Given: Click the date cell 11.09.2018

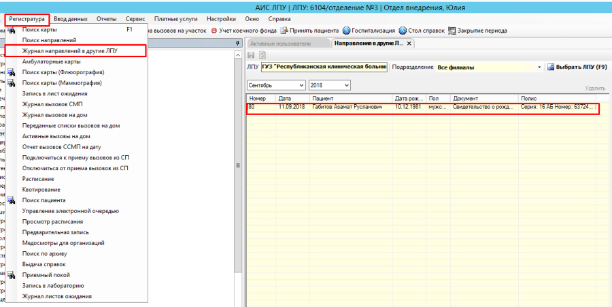Looking at the screenshot, I should click(292, 107).
